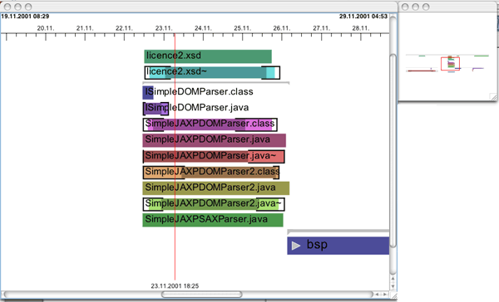Screen dimensions: 499x302
Task: Click the overview window resize grip
Action: [x=493, y=97]
